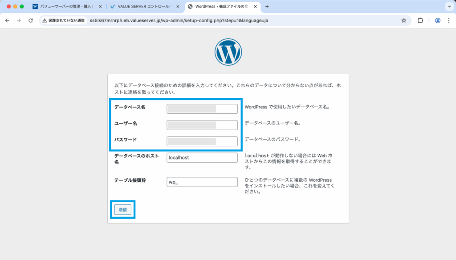Click the ユーザー名 input field
Image resolution: width=456 pixels, height=260 pixels.
pyautogui.click(x=202, y=125)
